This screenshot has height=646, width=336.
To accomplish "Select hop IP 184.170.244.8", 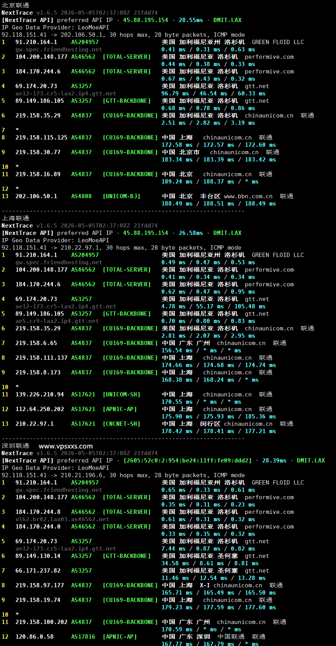I will (38, 512).
